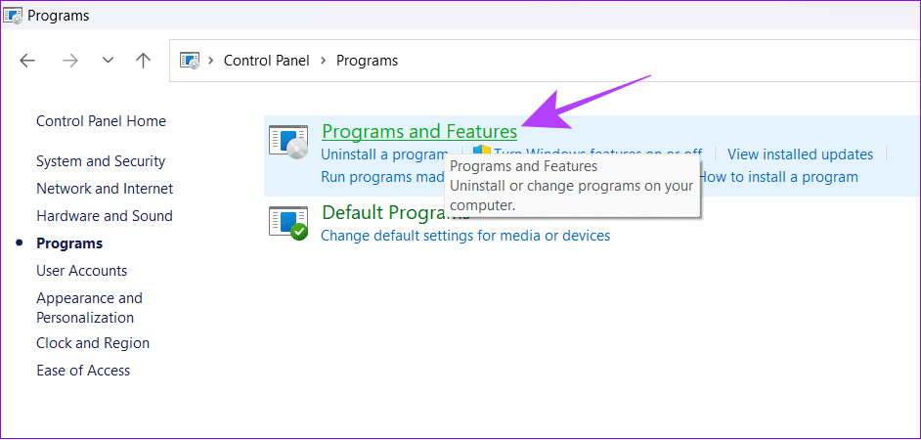
Task: Click Change default settings for media or devices
Action: click(x=465, y=236)
